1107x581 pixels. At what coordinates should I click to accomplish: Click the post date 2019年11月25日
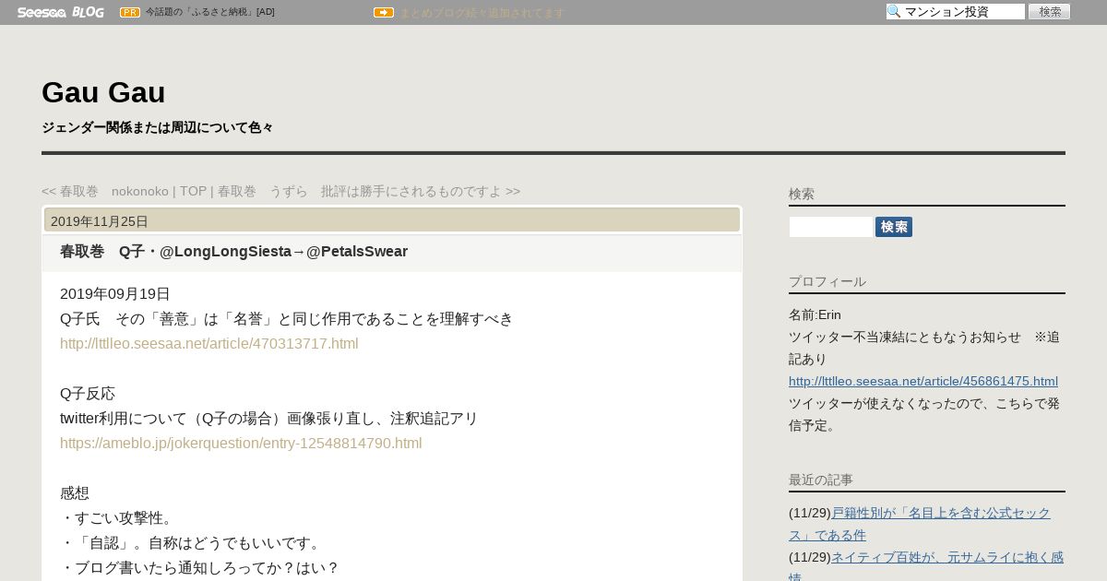100,221
